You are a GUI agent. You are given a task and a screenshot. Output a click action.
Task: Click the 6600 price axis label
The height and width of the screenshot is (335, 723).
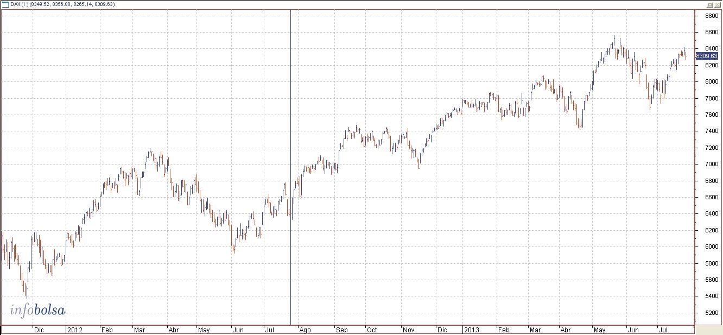tap(711, 197)
